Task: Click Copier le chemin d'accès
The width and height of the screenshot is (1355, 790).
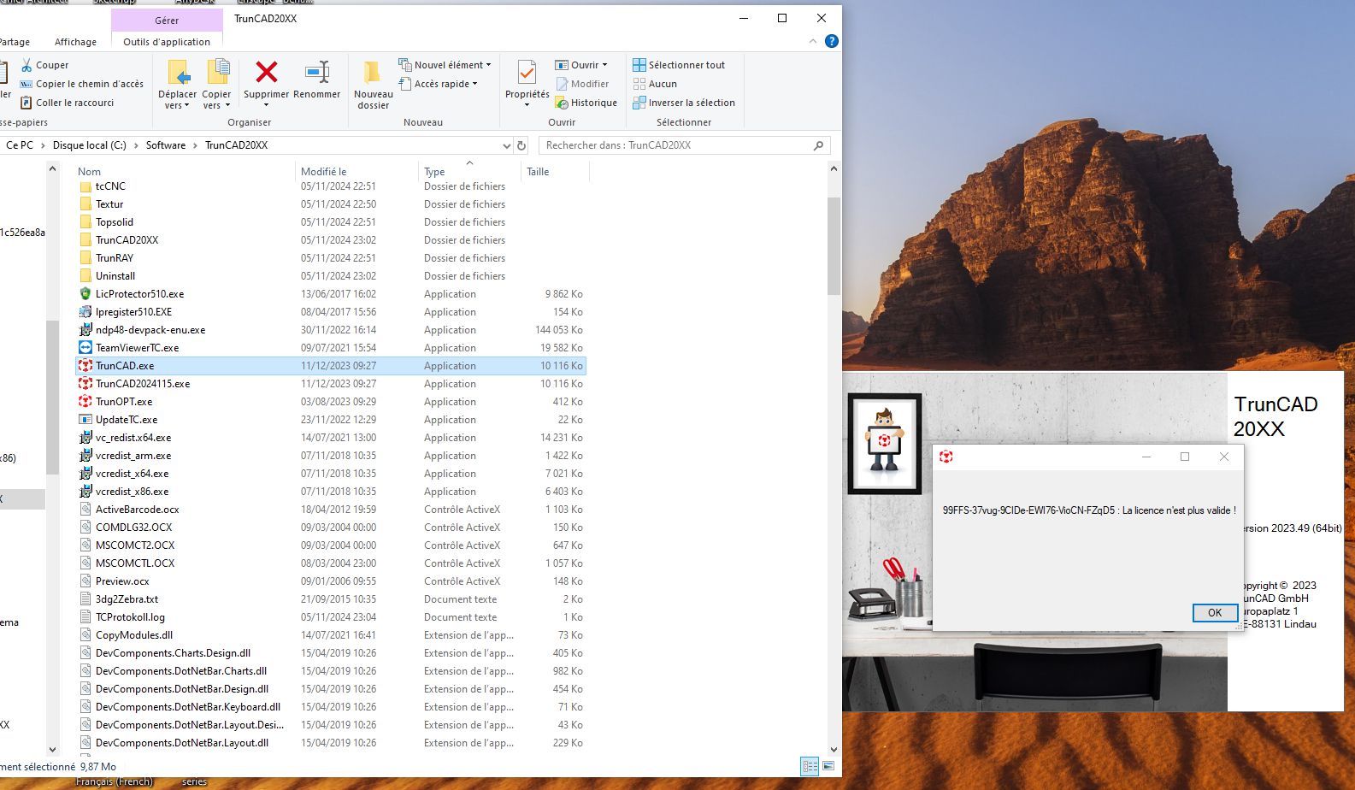Action: [x=82, y=84]
